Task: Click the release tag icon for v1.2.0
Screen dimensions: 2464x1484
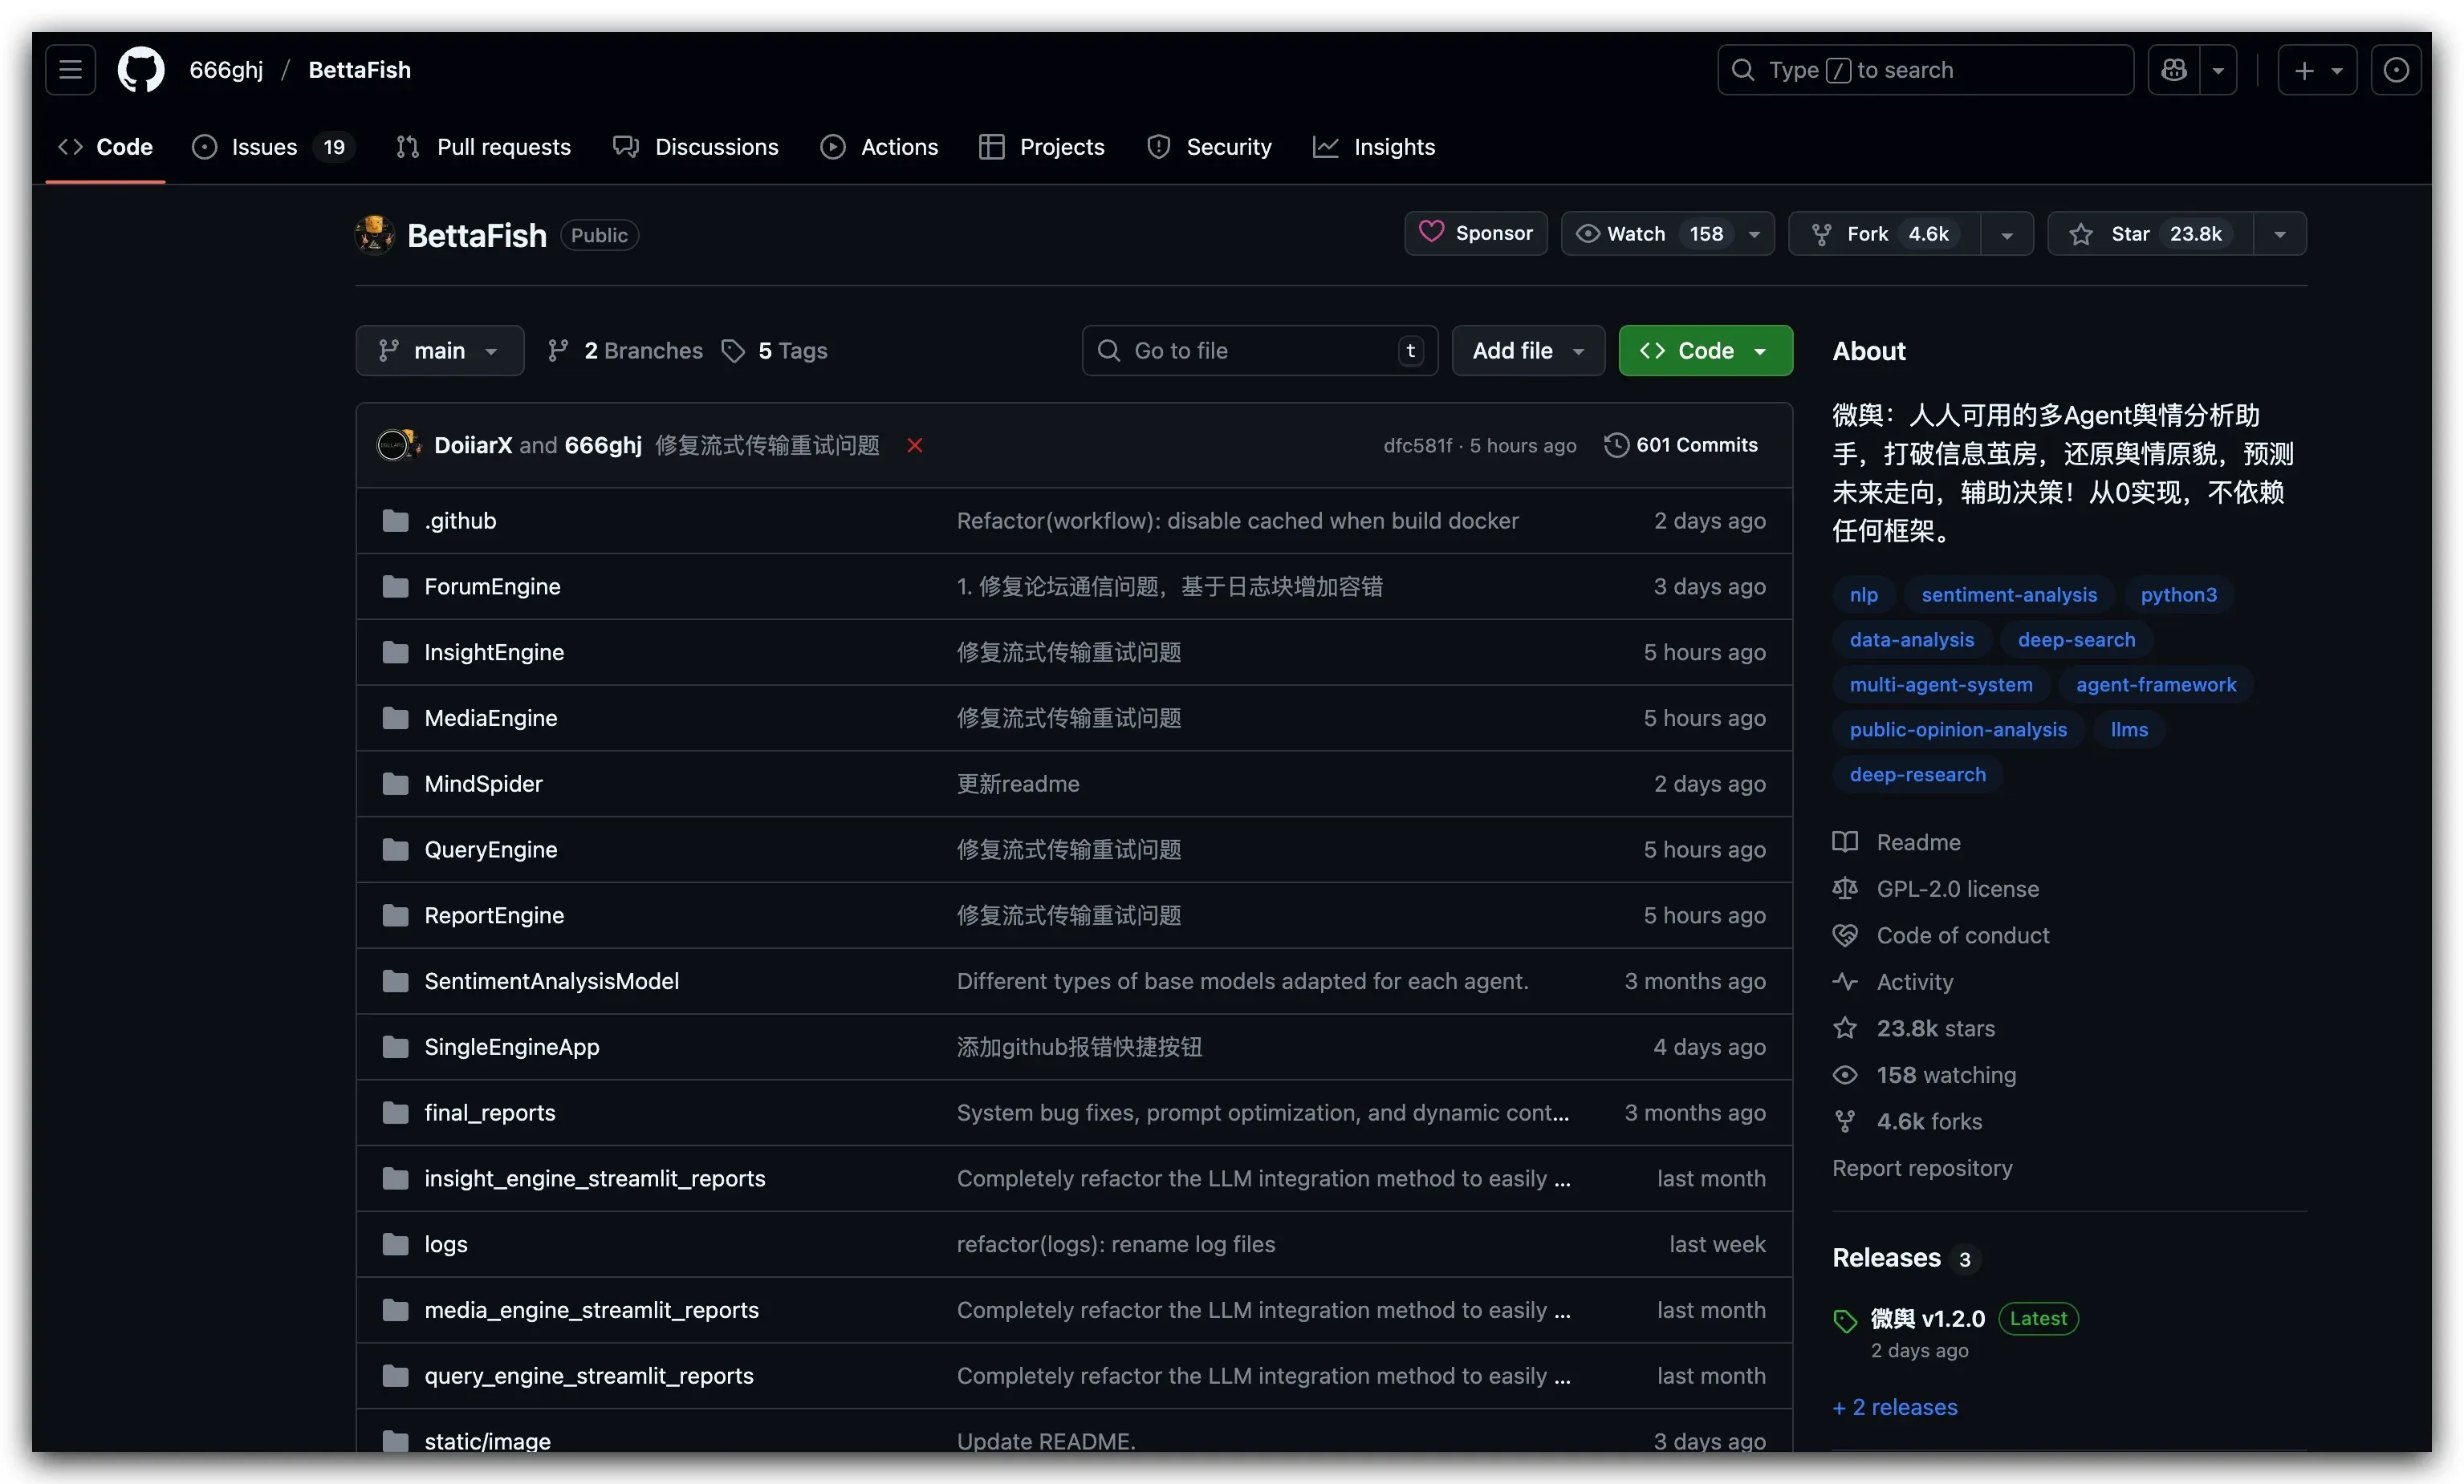Action: point(1845,1320)
